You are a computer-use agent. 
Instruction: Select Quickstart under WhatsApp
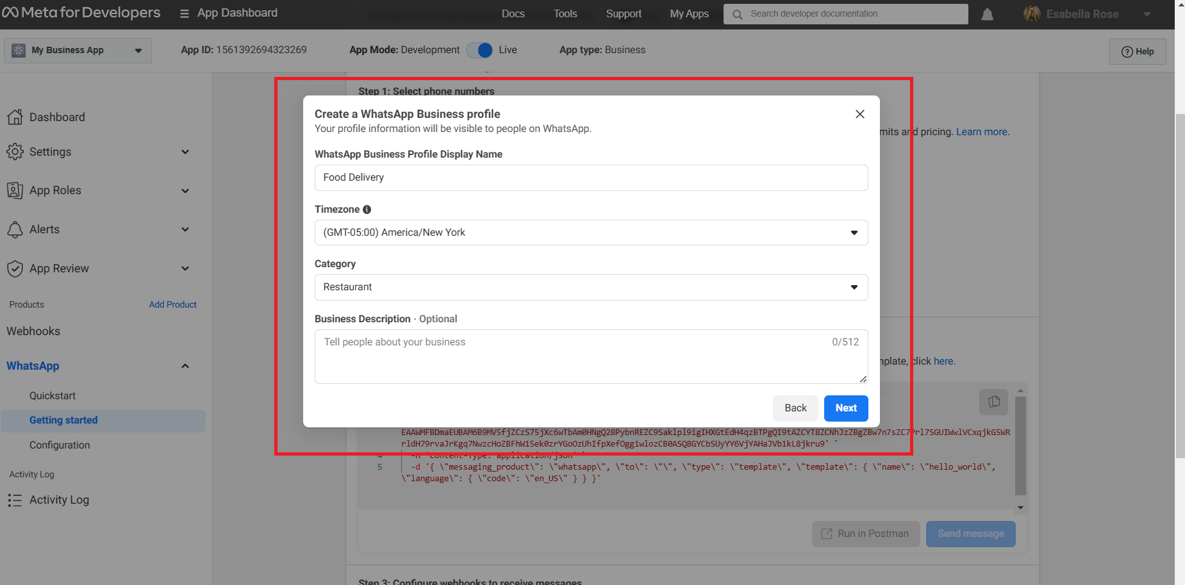coord(53,396)
